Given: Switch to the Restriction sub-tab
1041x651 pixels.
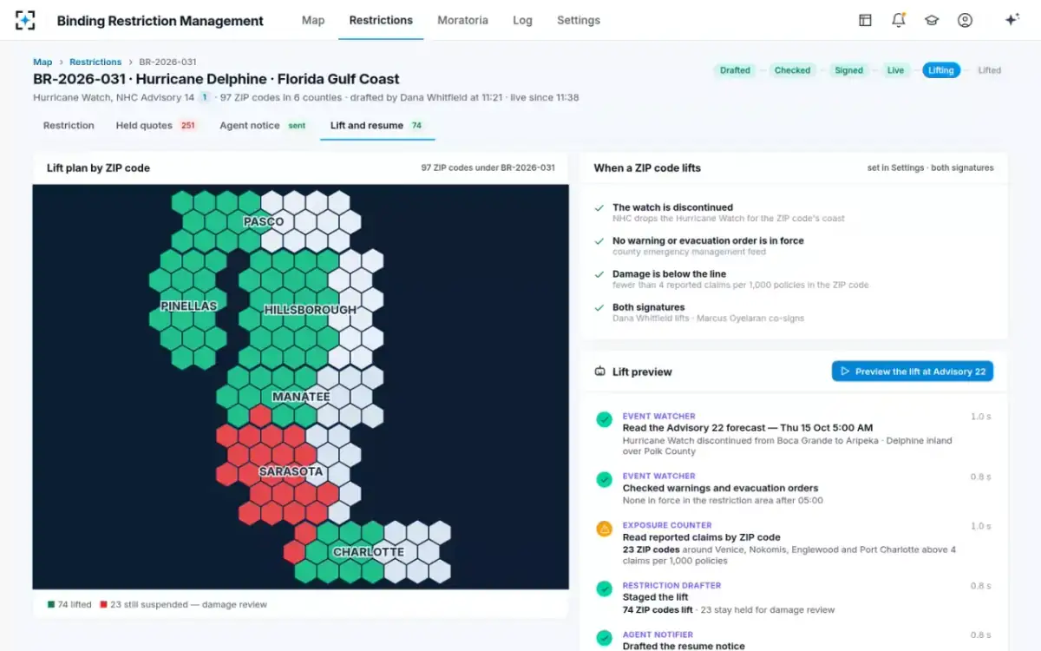Looking at the screenshot, I should pos(69,126).
